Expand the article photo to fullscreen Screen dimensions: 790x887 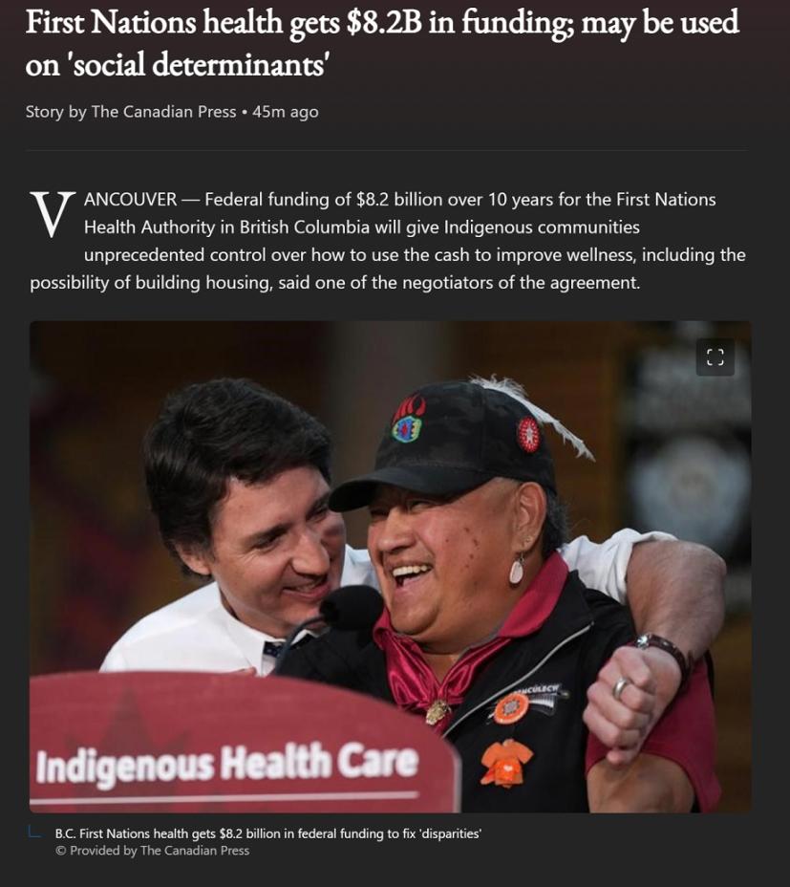(715, 357)
